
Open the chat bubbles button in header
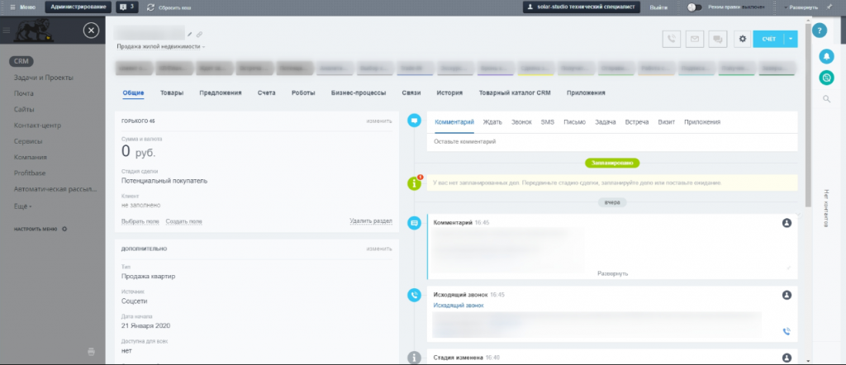[718, 39]
